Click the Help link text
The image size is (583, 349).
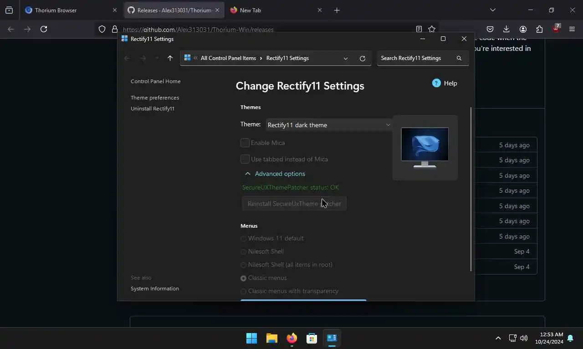pos(450,83)
